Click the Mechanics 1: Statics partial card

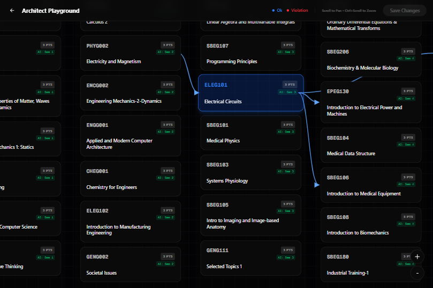coord(30,139)
